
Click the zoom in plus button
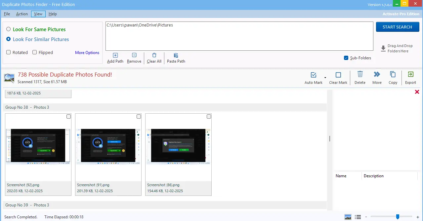click(x=418, y=217)
